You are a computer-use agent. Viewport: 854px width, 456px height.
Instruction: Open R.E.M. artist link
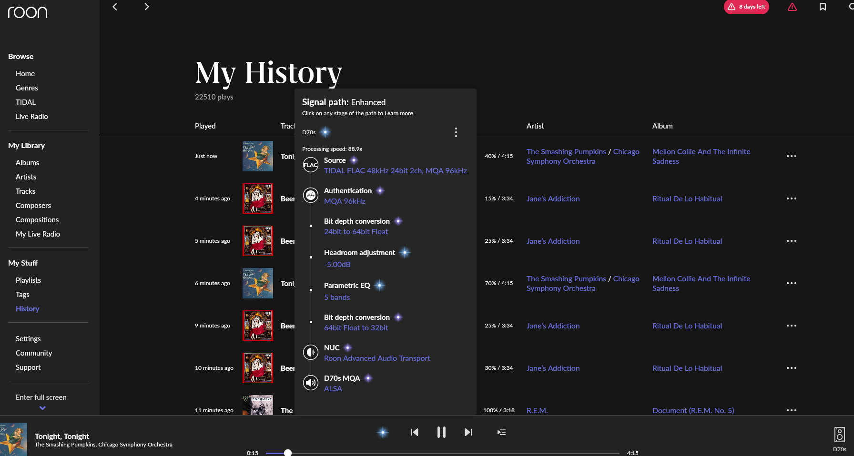[x=537, y=410]
